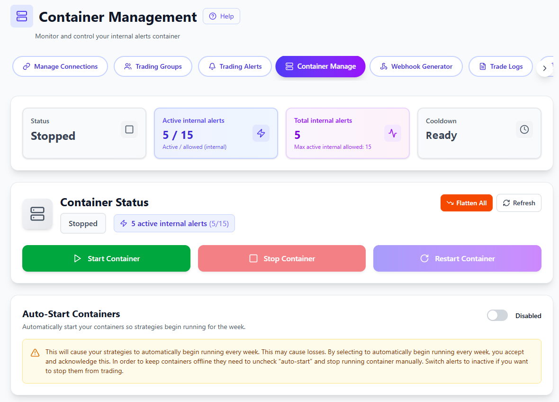
Task: Click the 5 active internal alerts badge
Action: click(x=174, y=223)
